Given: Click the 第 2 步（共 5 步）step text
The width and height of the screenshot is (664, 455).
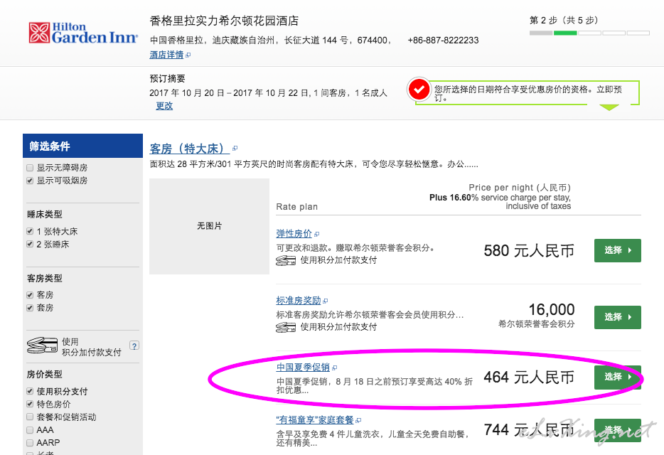Looking at the screenshot, I should coord(564,21).
